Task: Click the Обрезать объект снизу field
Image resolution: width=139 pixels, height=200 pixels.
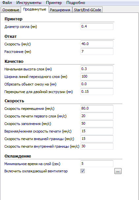Action: tap(97, 84)
